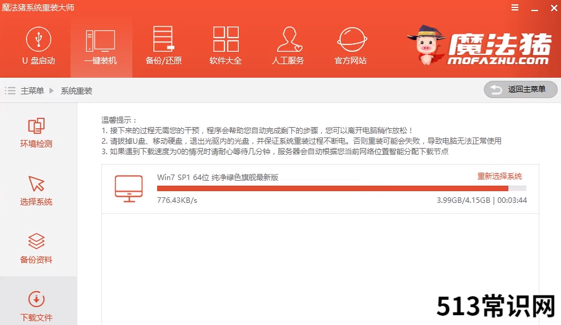Viewport: 561px width, 325px height.
Task: Click tip 2 about removing U盘
Action: coord(301,141)
